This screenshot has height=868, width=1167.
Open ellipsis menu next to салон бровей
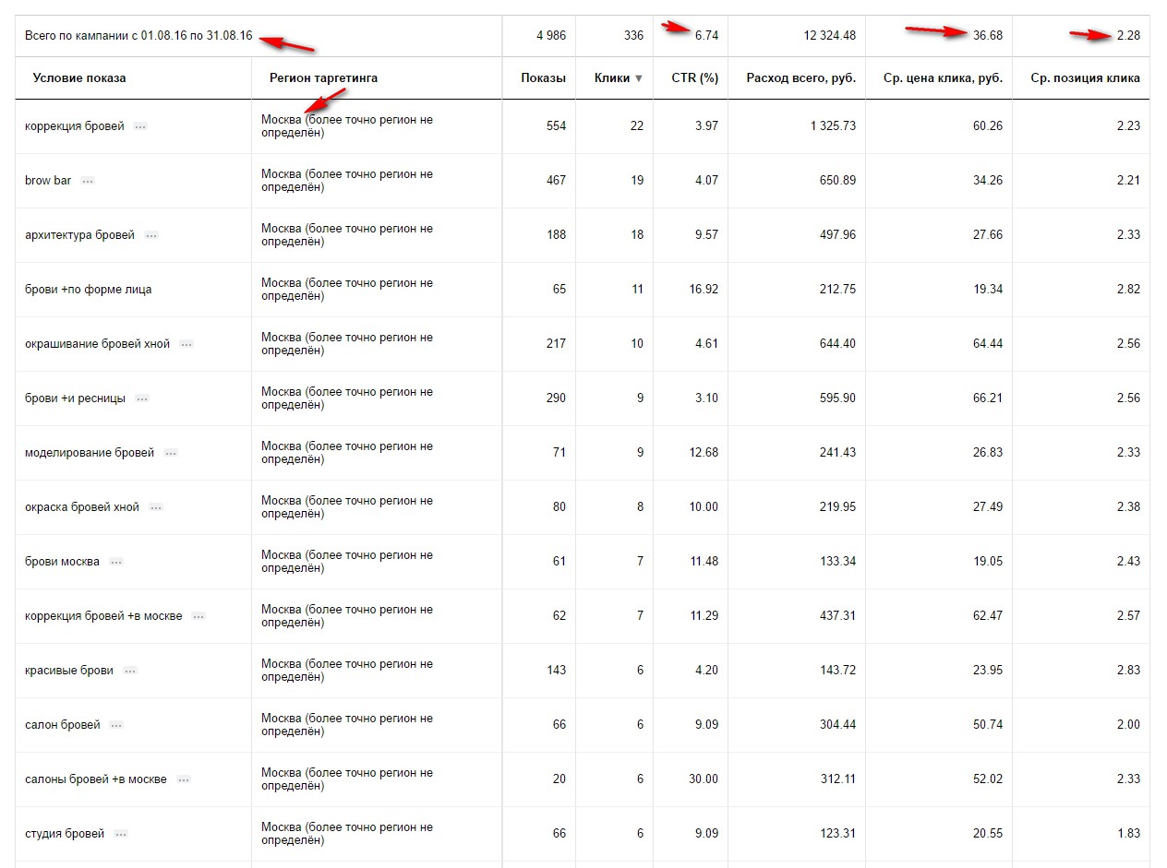coord(116,725)
